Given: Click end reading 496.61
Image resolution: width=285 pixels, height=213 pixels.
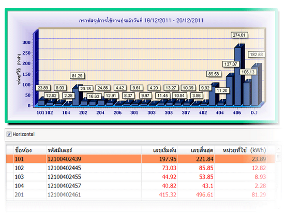Looking at the screenshot, I should tap(205, 195).
